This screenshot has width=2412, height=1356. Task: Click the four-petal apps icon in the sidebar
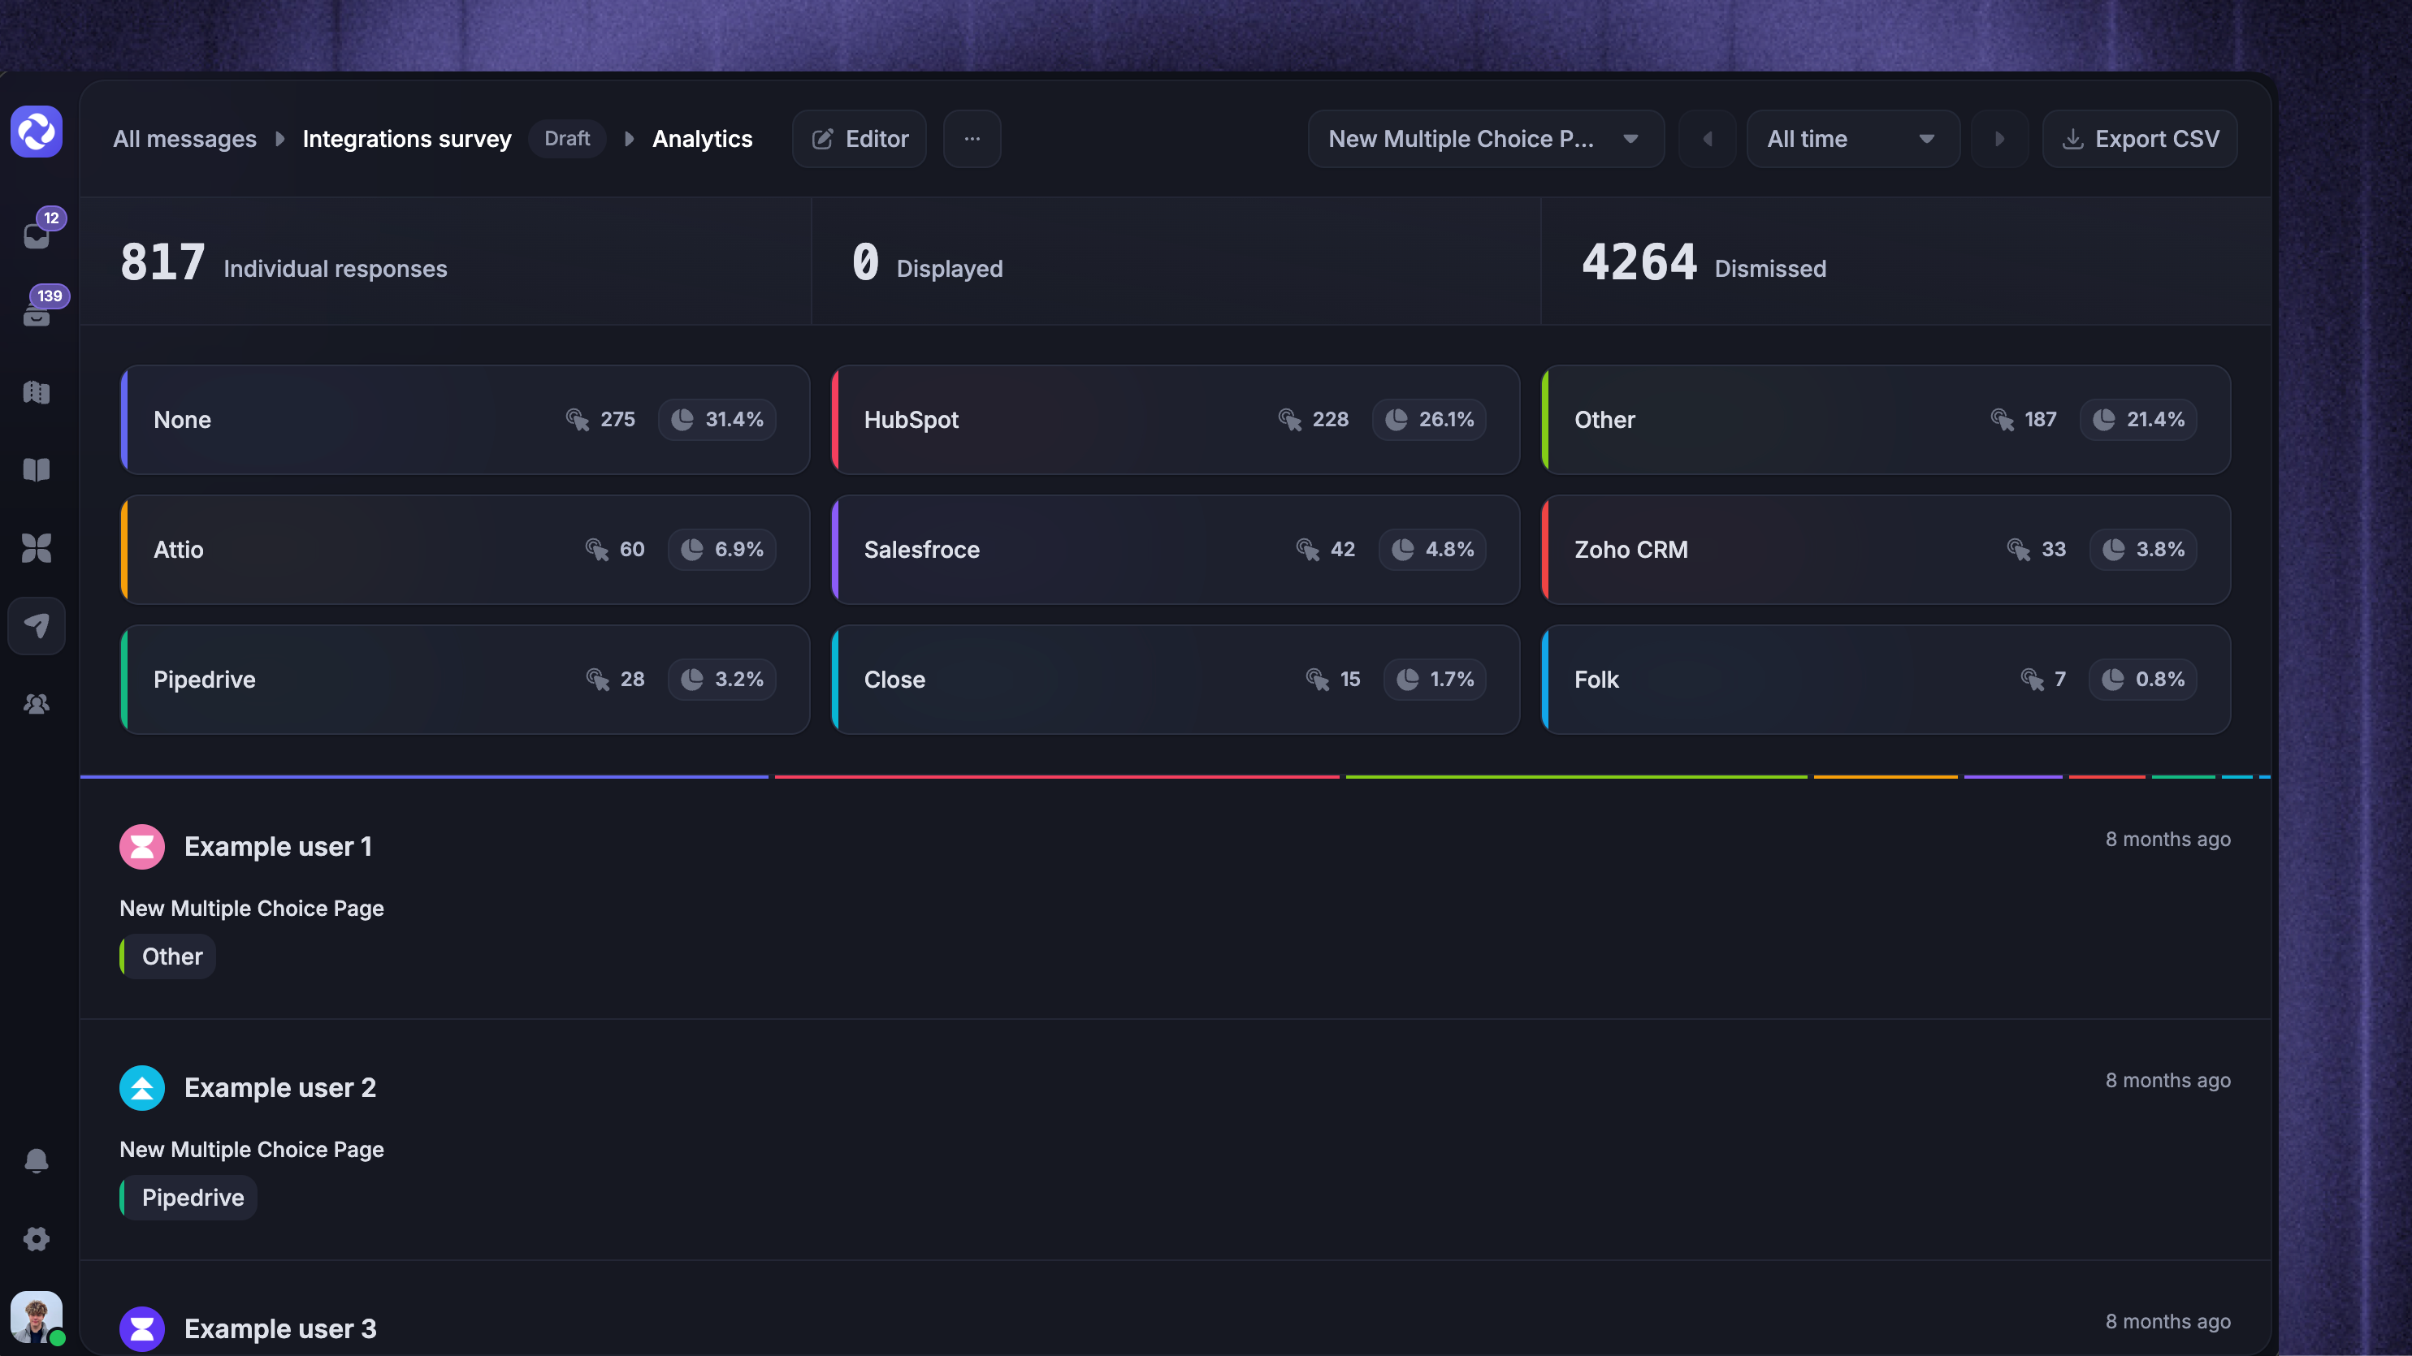[37, 547]
